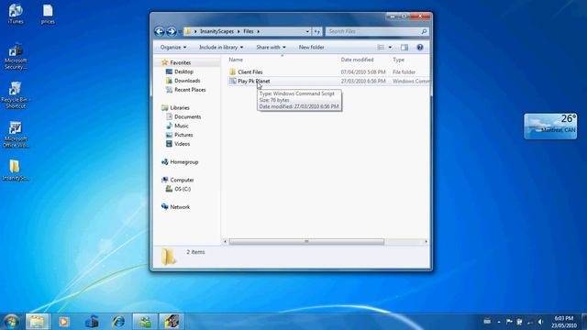The image size is (587, 330).
Task: Click the Windows Live Messenger taskbar icon
Action: [145, 322]
